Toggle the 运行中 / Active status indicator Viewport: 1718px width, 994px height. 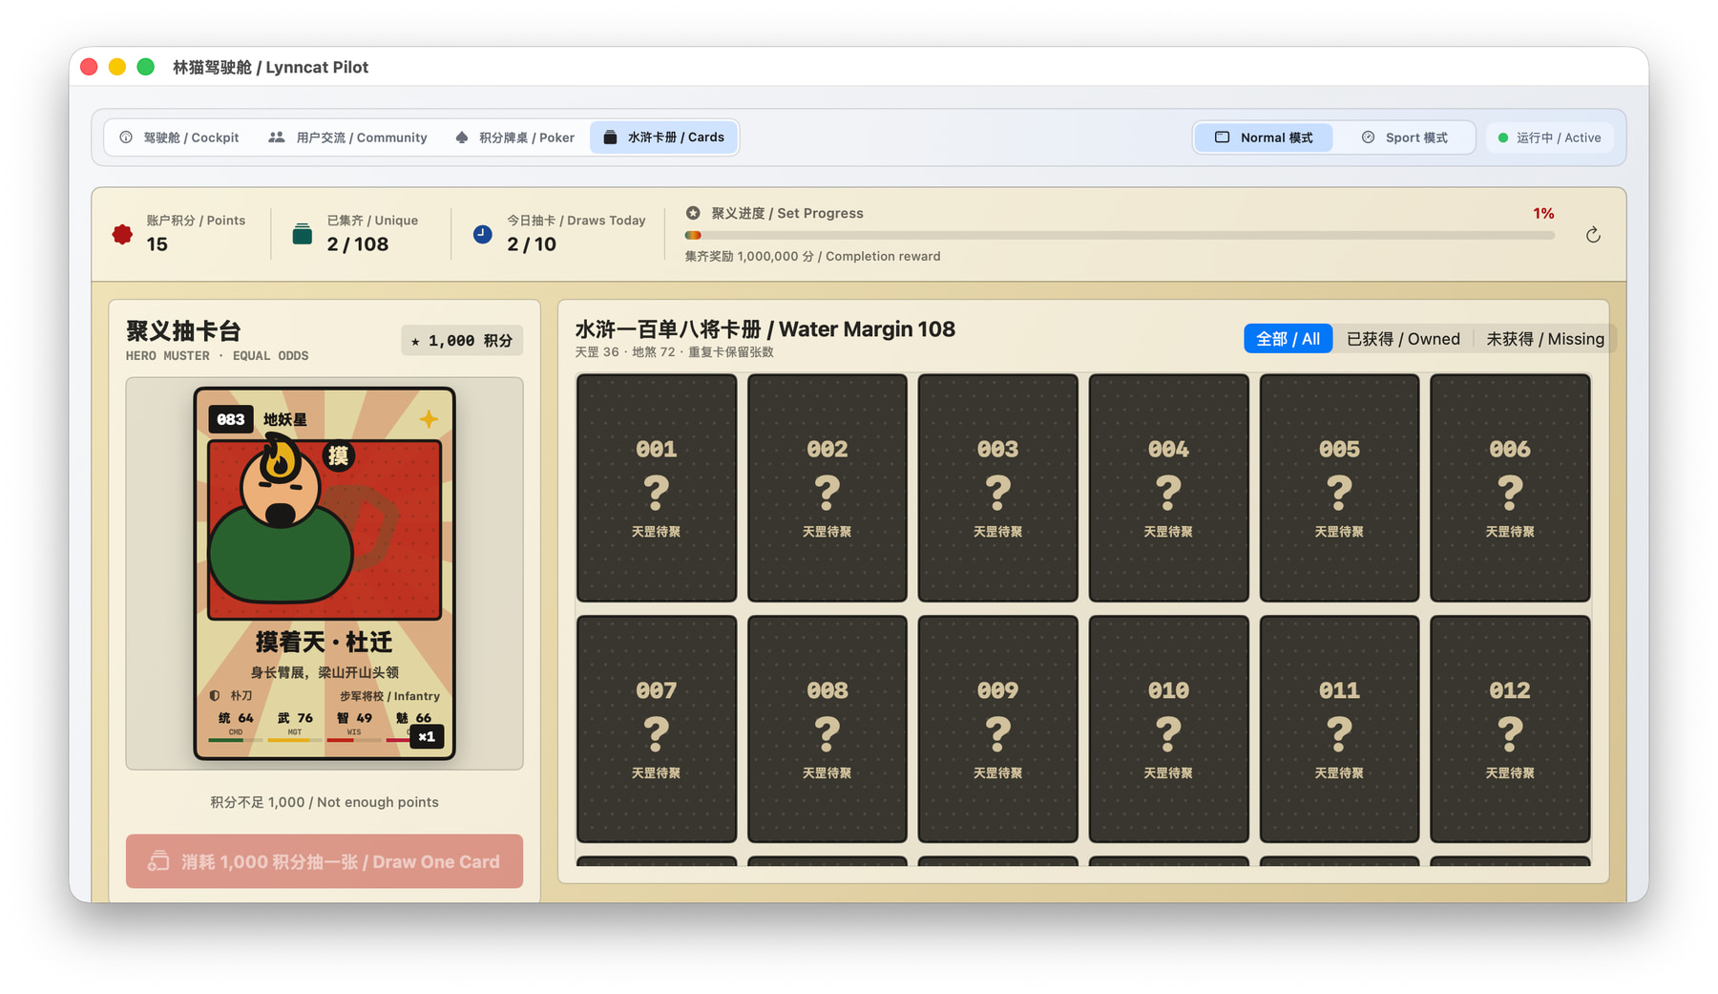[1549, 137]
